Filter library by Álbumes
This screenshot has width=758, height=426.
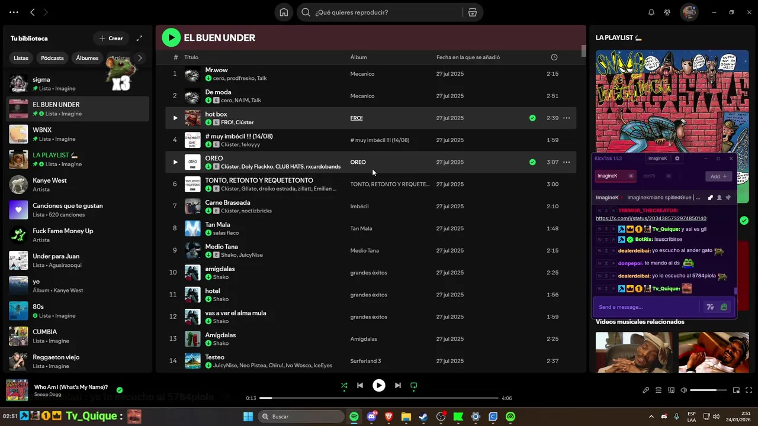pos(87,58)
